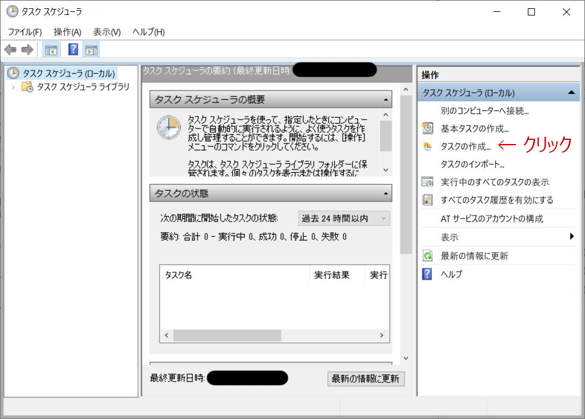
Task: Click タスクの作成... action
Action: coord(466,146)
